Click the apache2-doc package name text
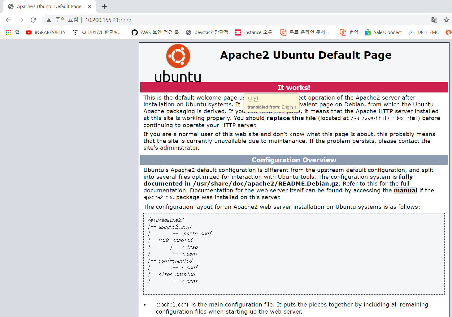 [159, 197]
